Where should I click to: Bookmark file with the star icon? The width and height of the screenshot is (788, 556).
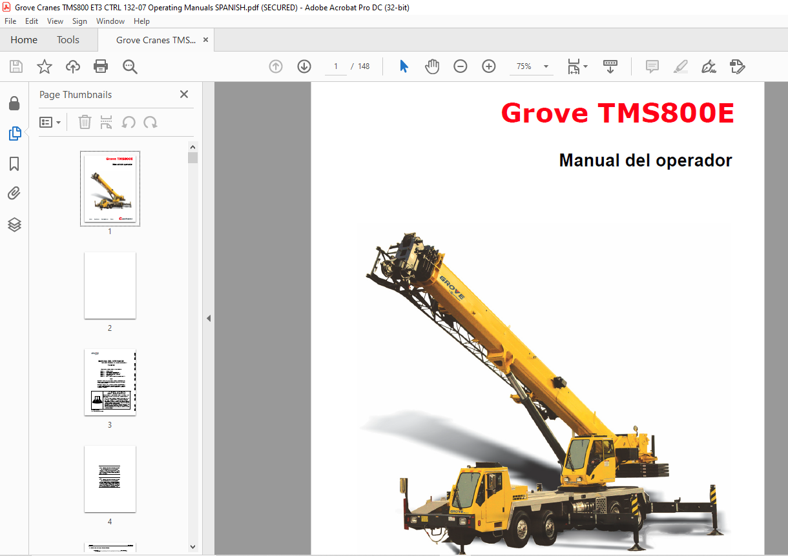coord(44,66)
